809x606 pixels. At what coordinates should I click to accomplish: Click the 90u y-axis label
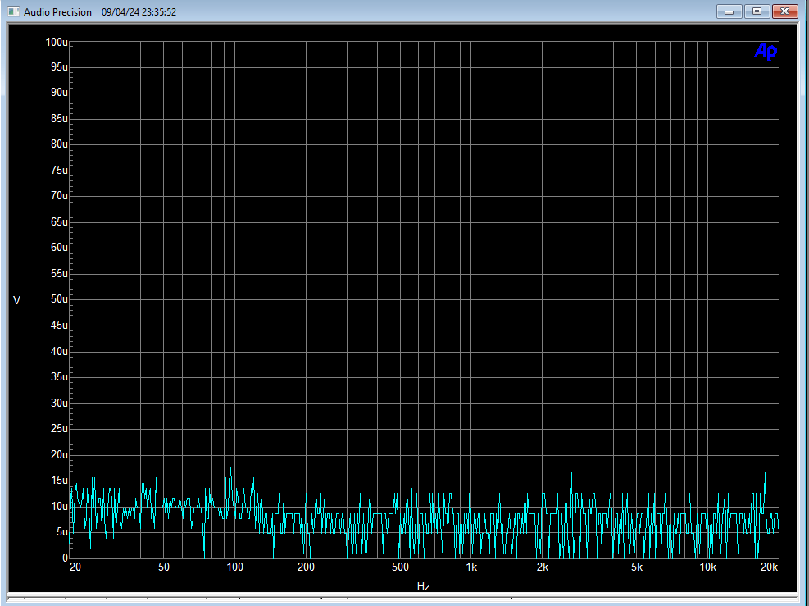[59, 93]
